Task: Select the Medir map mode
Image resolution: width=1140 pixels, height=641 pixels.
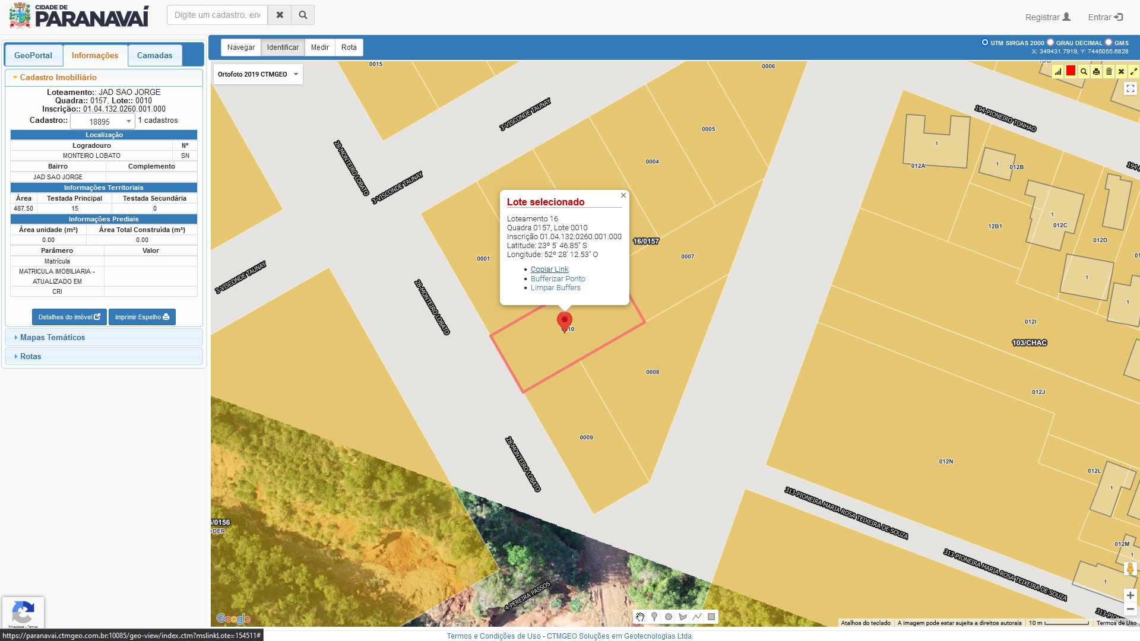Action: [320, 47]
